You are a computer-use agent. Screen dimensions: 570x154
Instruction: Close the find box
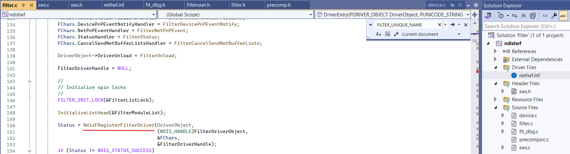pyautogui.click(x=466, y=25)
